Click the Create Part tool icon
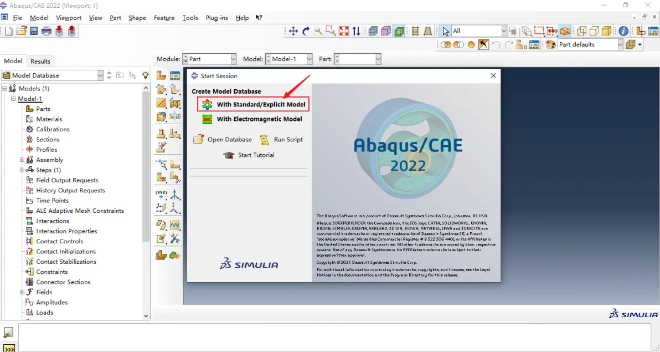660x352 pixels. [161, 75]
